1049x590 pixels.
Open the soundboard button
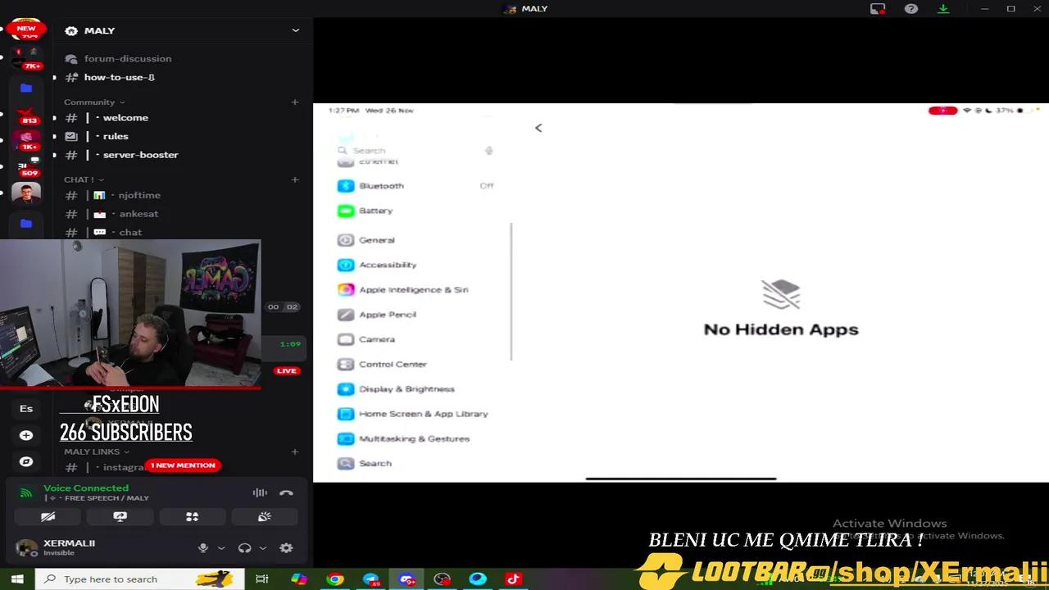(x=264, y=517)
